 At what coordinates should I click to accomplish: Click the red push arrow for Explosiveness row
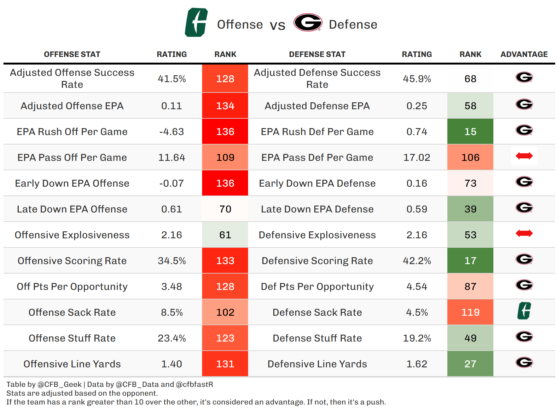pos(524,233)
